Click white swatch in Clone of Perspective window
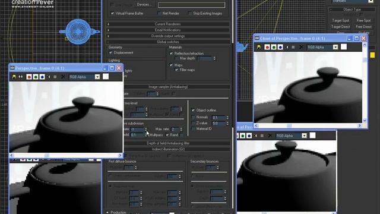The image size is (380, 214). pos(344,47)
